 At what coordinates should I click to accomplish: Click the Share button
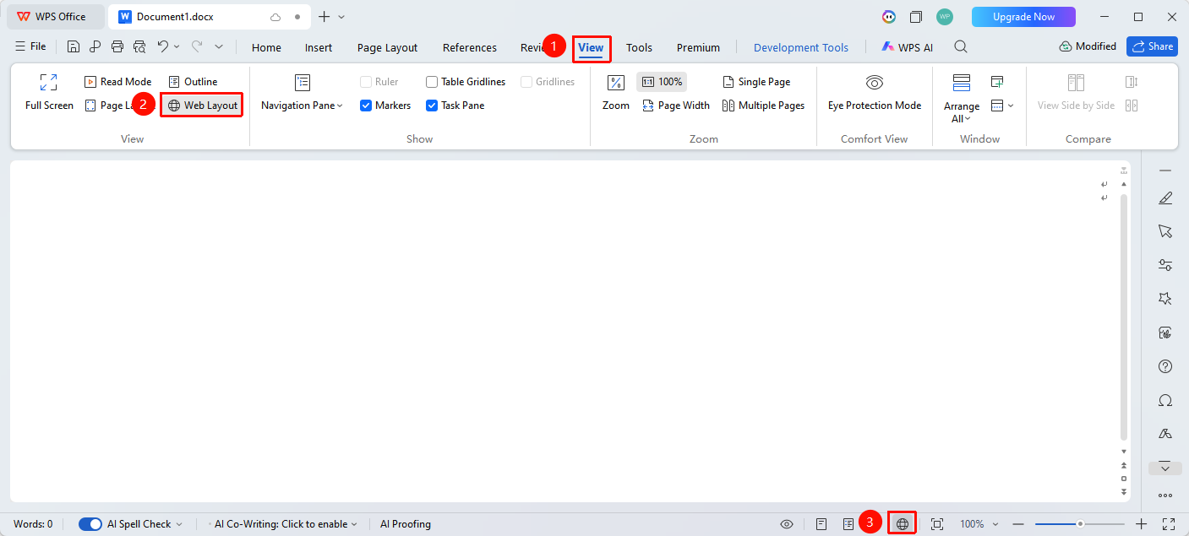[1152, 46]
